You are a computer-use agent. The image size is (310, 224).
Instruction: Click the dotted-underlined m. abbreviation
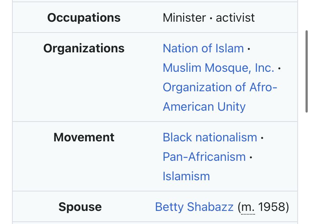click(248, 208)
